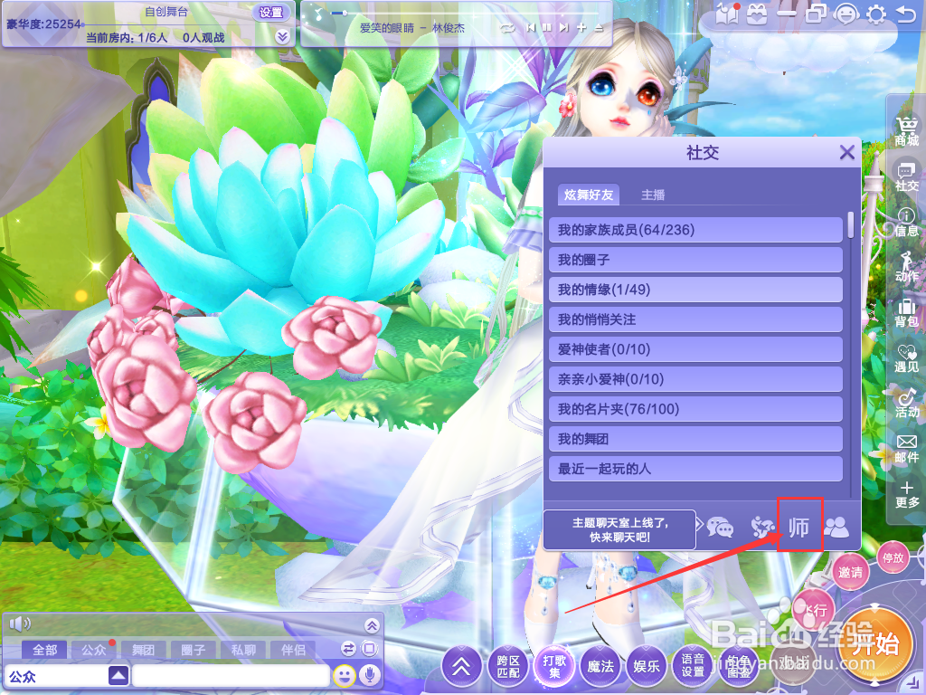This screenshot has width=926, height=695.
Task: Open the 商城 shop icon
Action: [906, 131]
